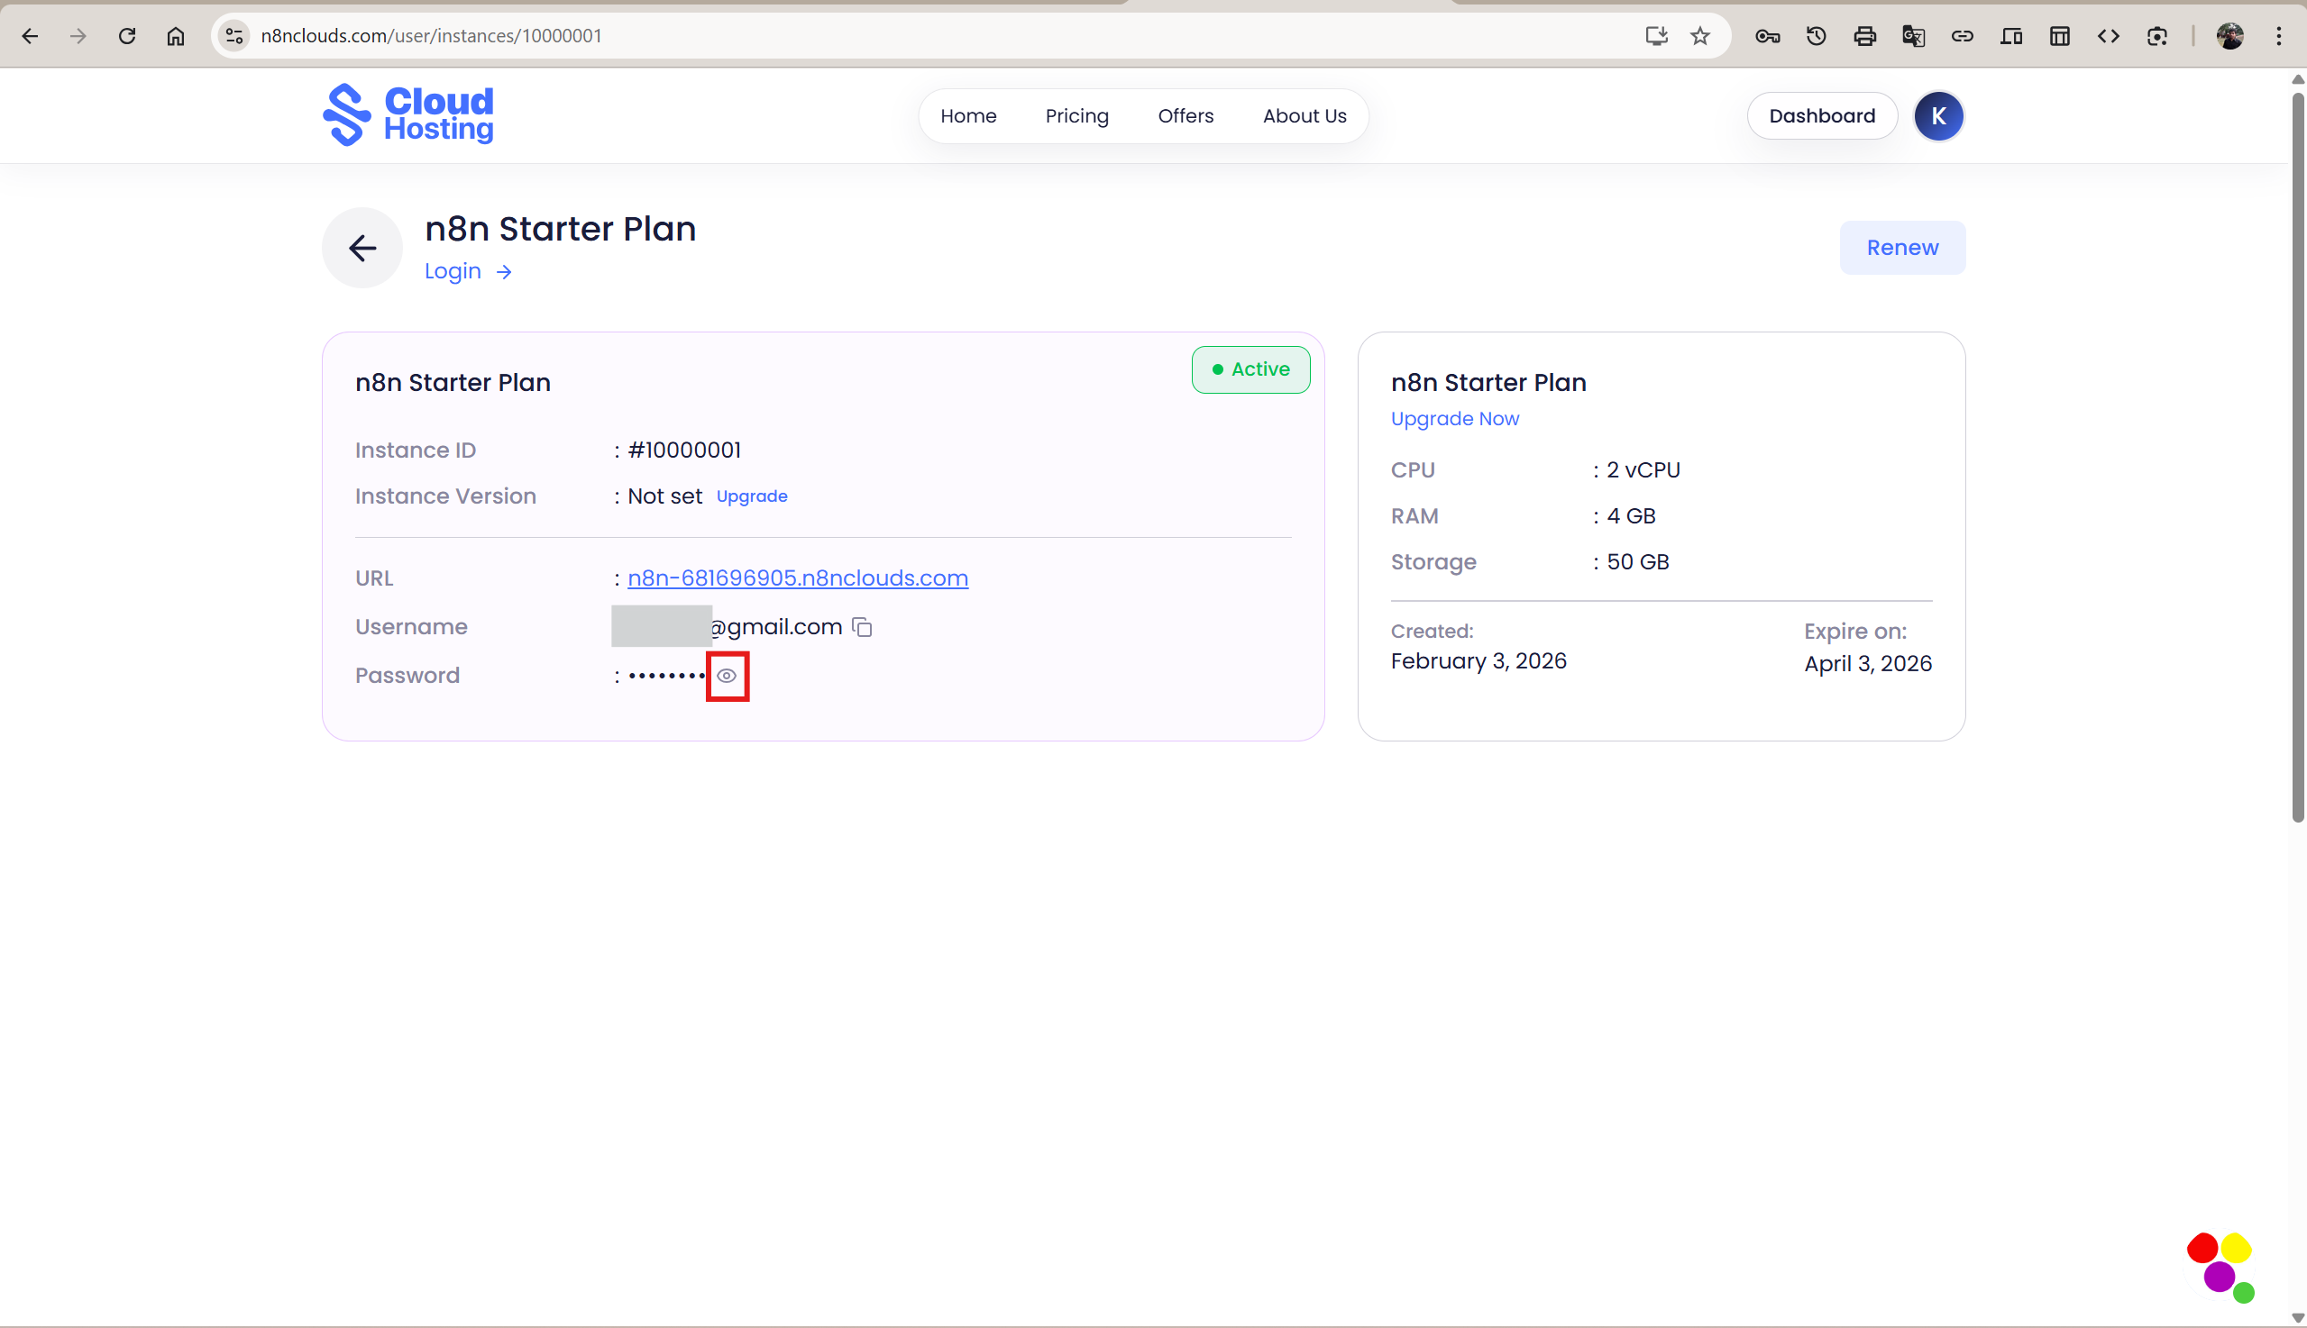Click the scrollbar up arrow
The image size is (2307, 1328).
(x=2298, y=79)
